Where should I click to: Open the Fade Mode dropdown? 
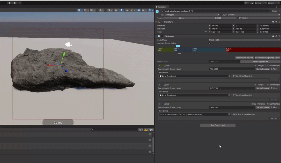tap(244, 40)
